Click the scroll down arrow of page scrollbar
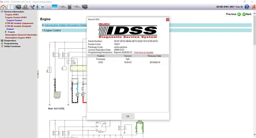The image size is (256, 138). pyautogui.click(x=254, y=135)
